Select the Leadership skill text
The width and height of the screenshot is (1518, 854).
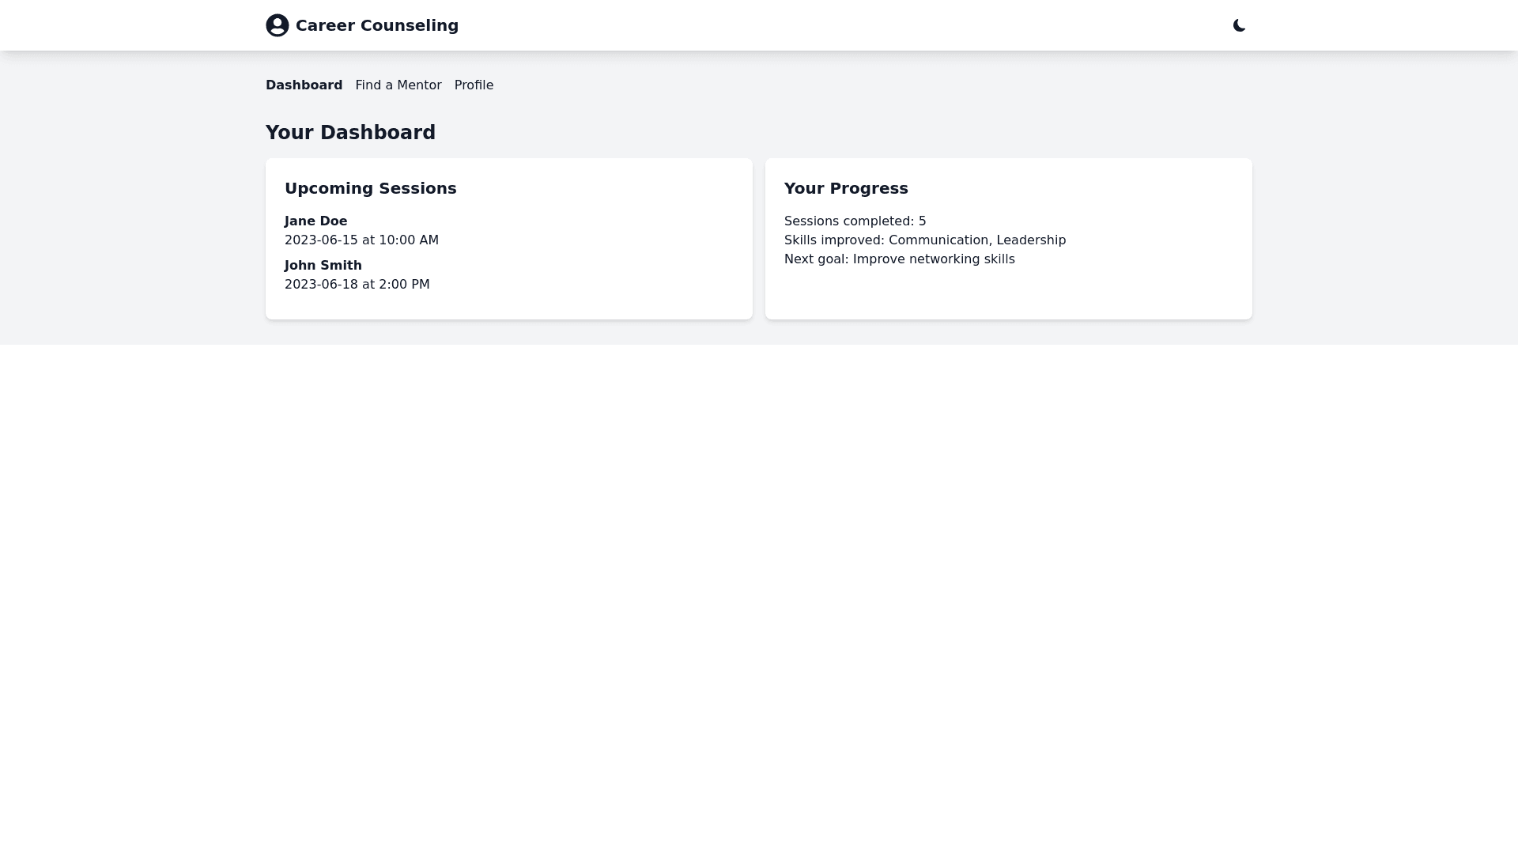[x=1031, y=240]
